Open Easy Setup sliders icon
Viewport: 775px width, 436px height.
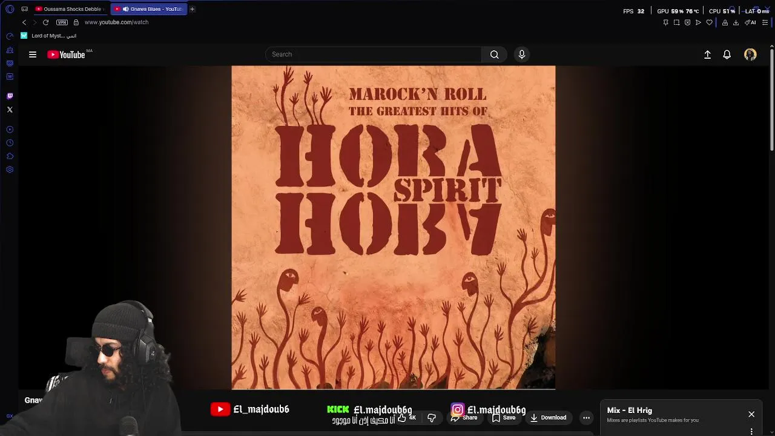pyautogui.click(x=765, y=22)
